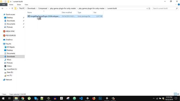The height and width of the screenshot is (101, 180).
Task: Open rec (T:) drive
Action: pyautogui.click(x=9, y=75)
